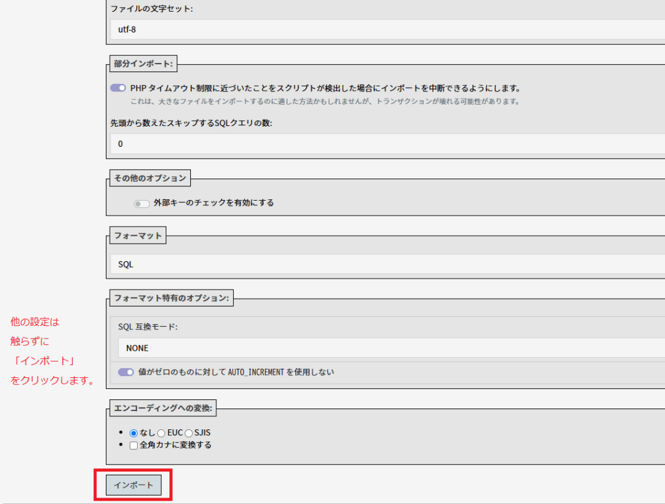Click the スキップするSQLクエリの数 input field
The width and height of the screenshot is (665, 504).
point(387,144)
